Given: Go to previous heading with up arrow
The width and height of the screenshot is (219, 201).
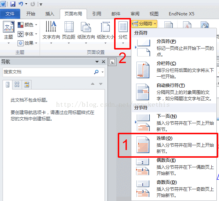Looking at the screenshot, I should pyautogui.click(x=92, y=84).
